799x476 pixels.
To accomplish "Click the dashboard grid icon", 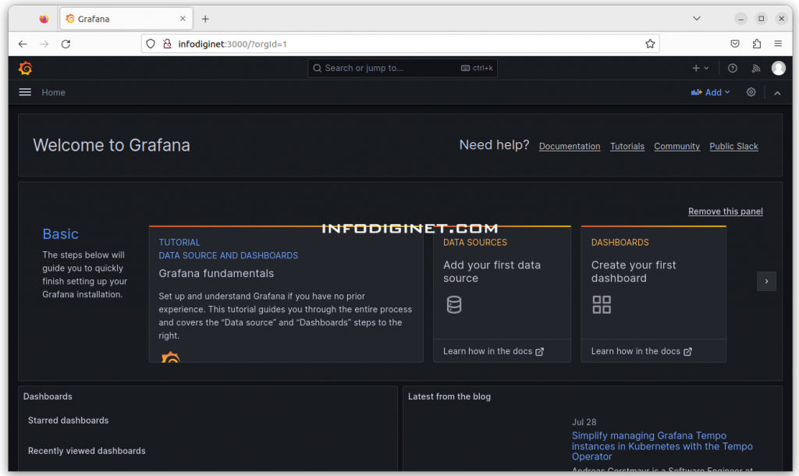I will 602,305.
